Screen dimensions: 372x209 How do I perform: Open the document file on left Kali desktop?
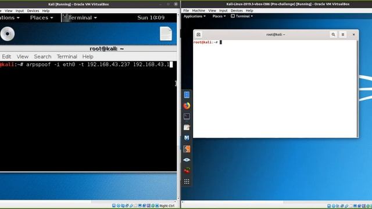tap(166, 34)
